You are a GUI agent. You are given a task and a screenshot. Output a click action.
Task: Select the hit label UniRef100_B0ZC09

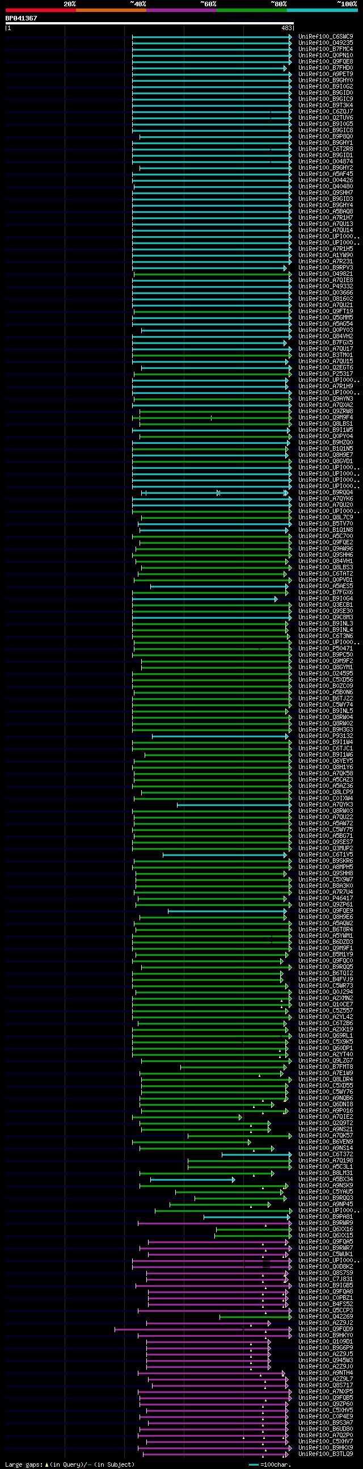click(326, 686)
